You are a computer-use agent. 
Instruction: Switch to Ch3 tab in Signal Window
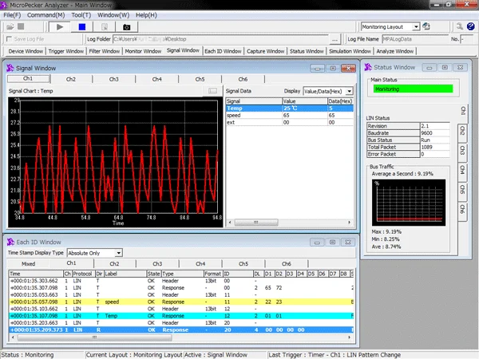(114, 79)
